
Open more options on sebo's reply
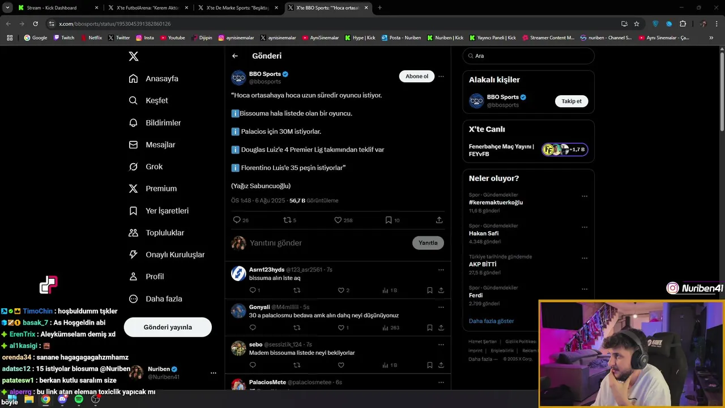[441, 345]
